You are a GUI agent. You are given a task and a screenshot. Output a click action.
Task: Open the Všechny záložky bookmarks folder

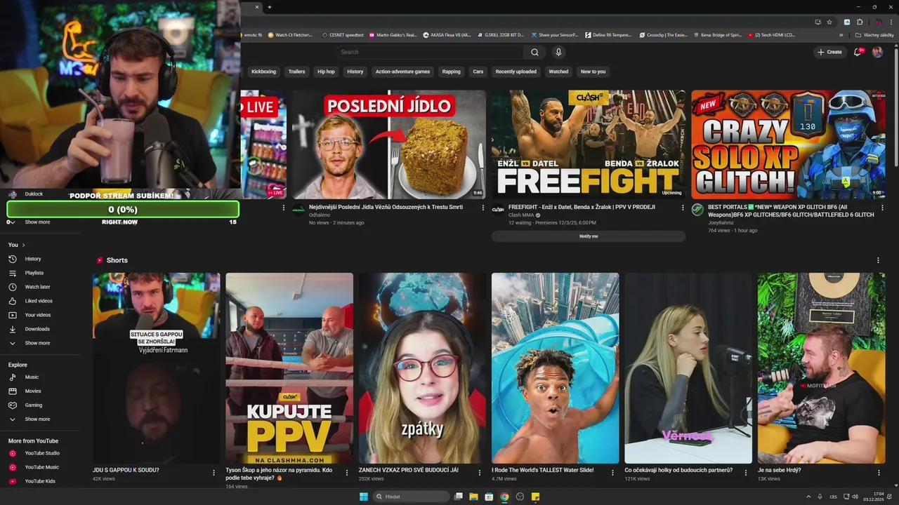(874, 34)
